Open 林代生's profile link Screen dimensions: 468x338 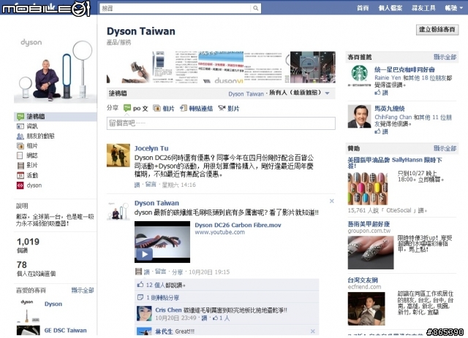(164, 331)
